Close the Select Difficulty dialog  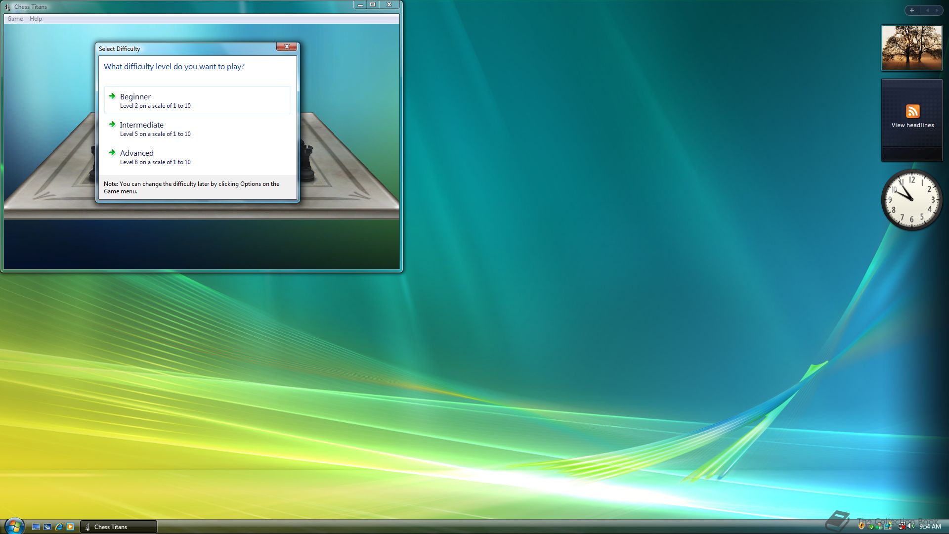click(286, 46)
